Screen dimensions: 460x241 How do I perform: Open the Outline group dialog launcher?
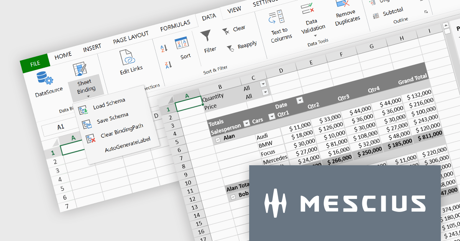[x=426, y=12]
